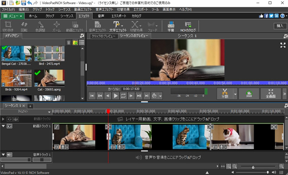Screen dimensions: 288x175
Task: Open the フェード fade tool
Action: (x=153, y=26)
